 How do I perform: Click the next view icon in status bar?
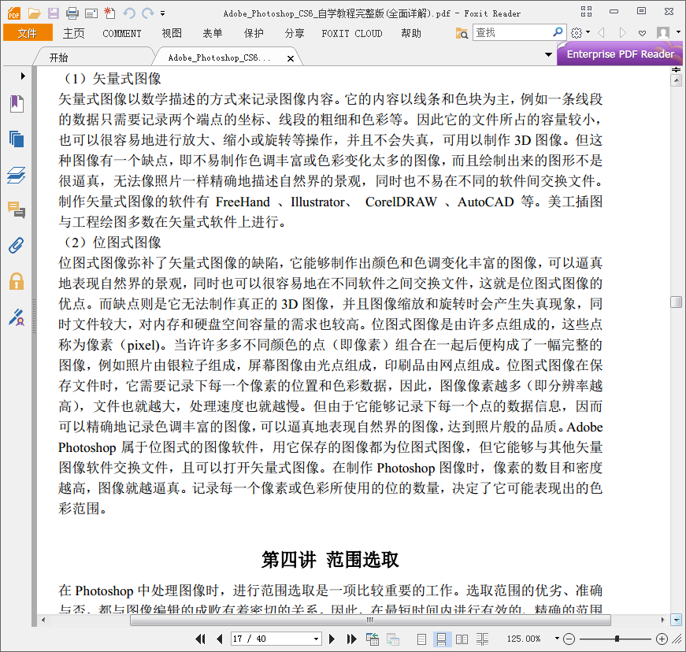[392, 639]
